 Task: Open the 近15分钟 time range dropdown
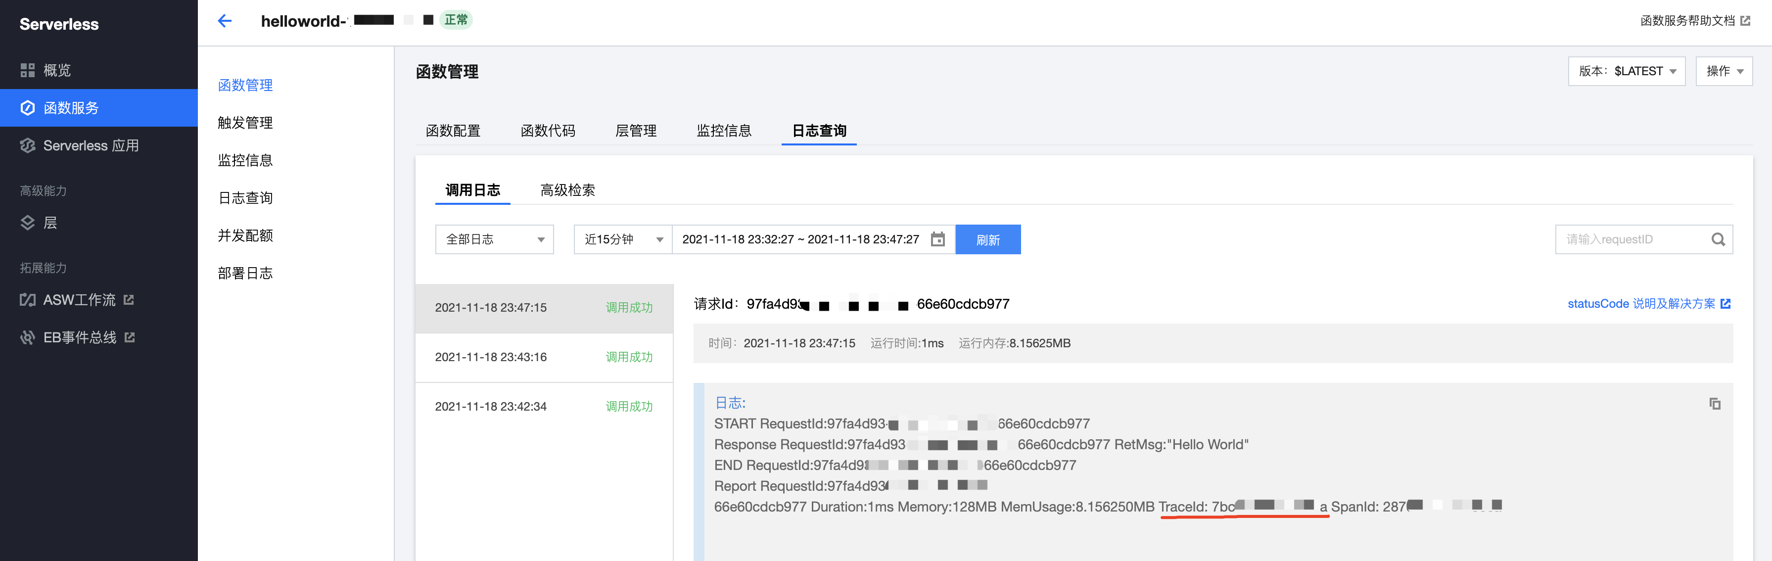tap(622, 239)
